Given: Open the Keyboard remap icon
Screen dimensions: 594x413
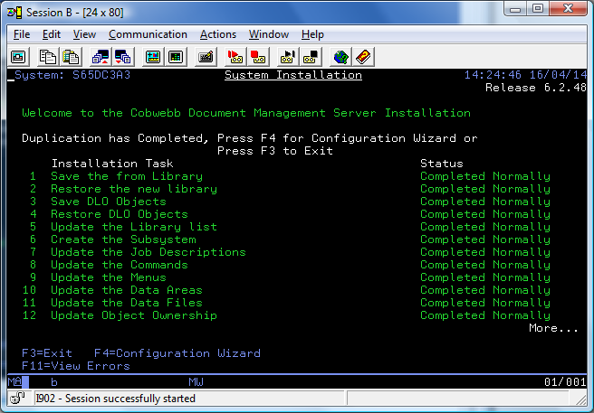Looking at the screenshot, I should [206, 57].
